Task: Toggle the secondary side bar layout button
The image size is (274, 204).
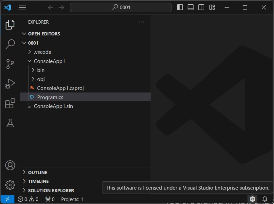Action: (x=201, y=7)
